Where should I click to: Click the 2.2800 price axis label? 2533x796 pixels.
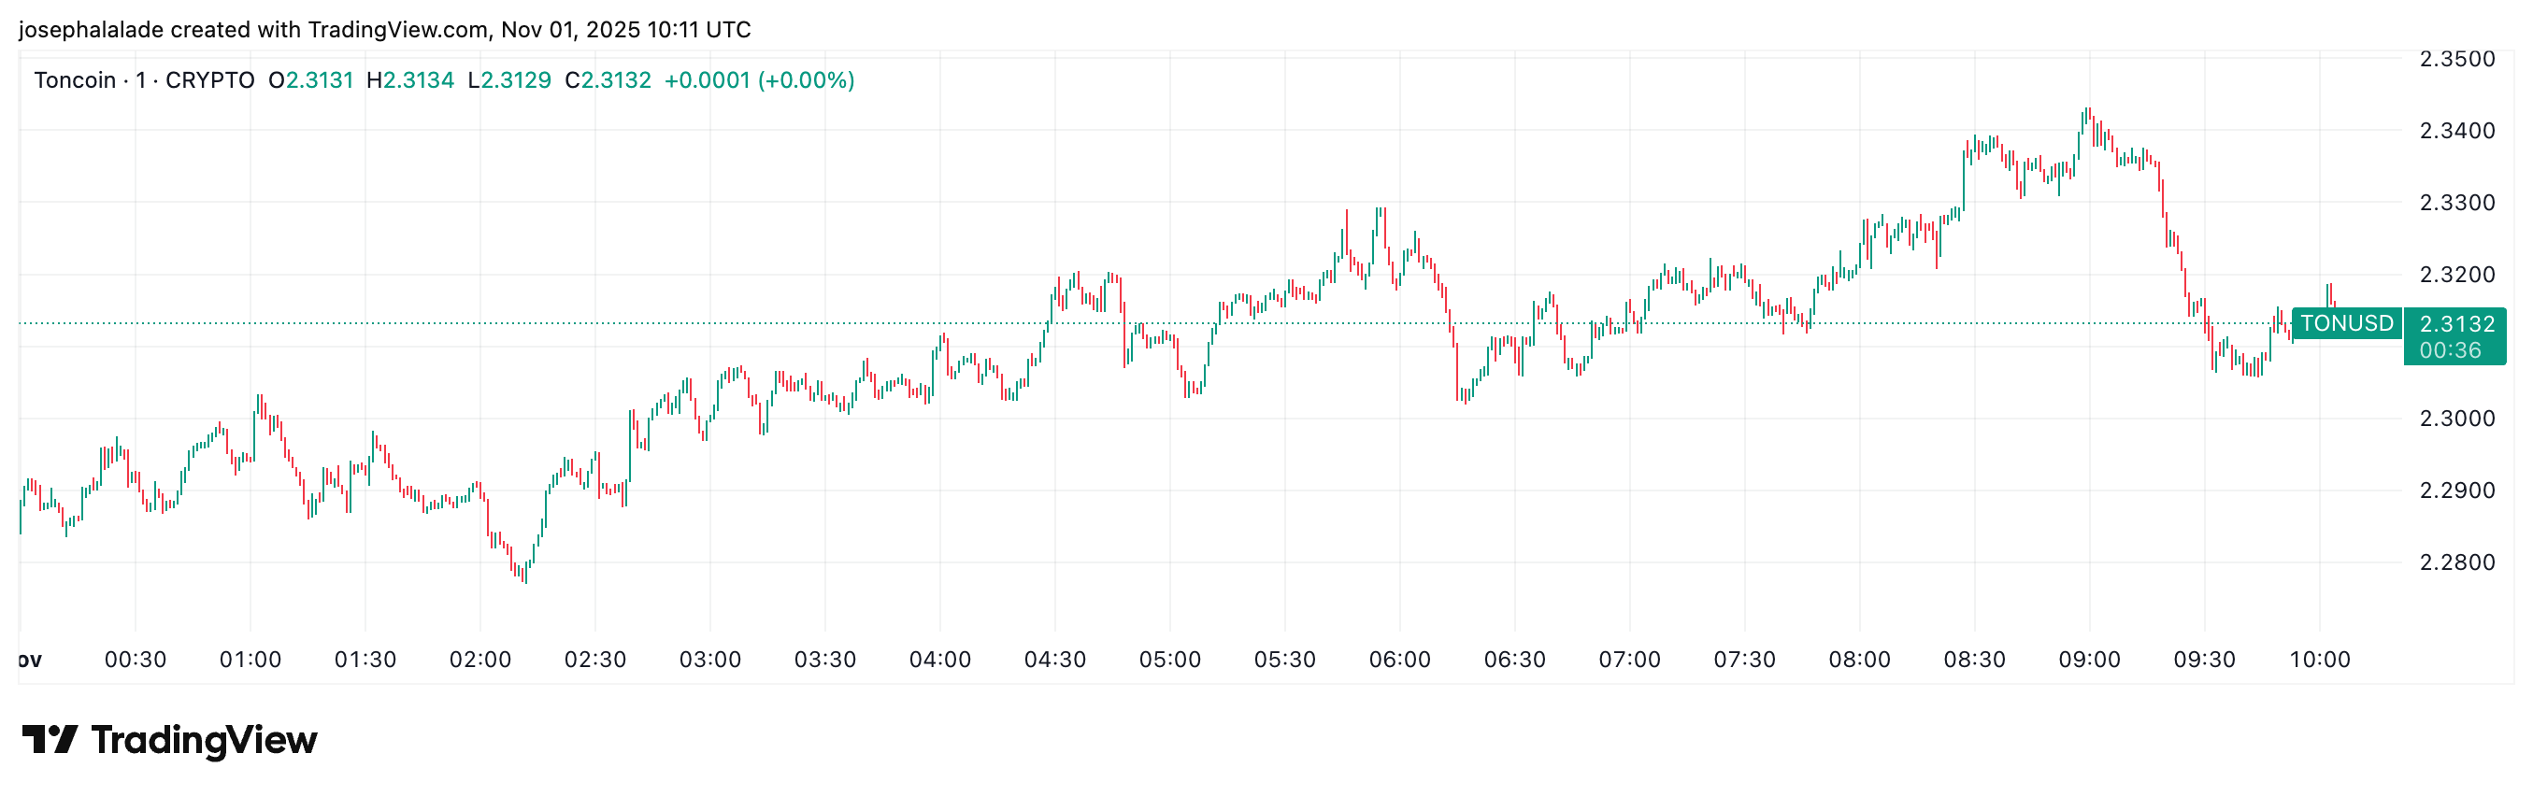click(2456, 562)
